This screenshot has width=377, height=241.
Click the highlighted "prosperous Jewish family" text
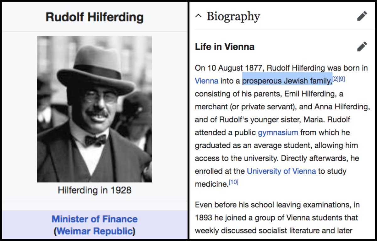pyautogui.click(x=287, y=81)
